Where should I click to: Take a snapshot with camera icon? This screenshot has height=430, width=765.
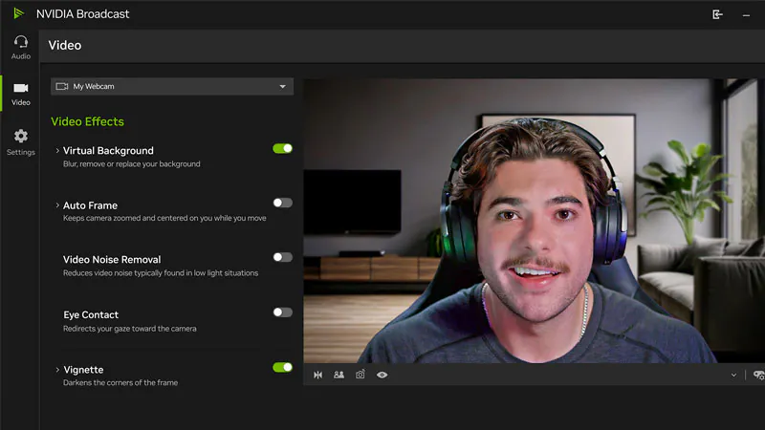pyautogui.click(x=361, y=375)
